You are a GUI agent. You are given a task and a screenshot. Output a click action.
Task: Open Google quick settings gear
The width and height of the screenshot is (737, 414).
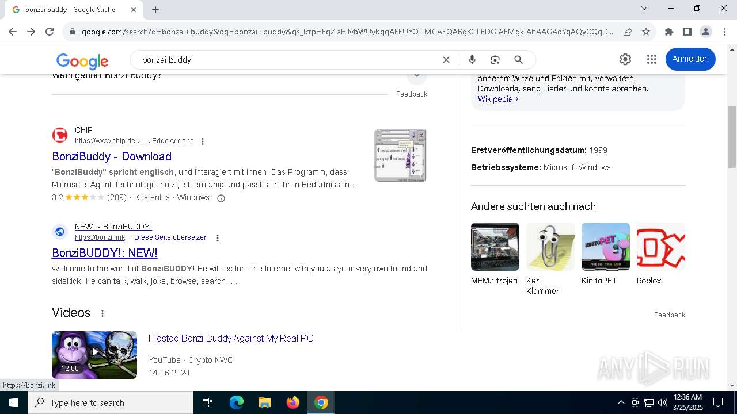click(625, 59)
